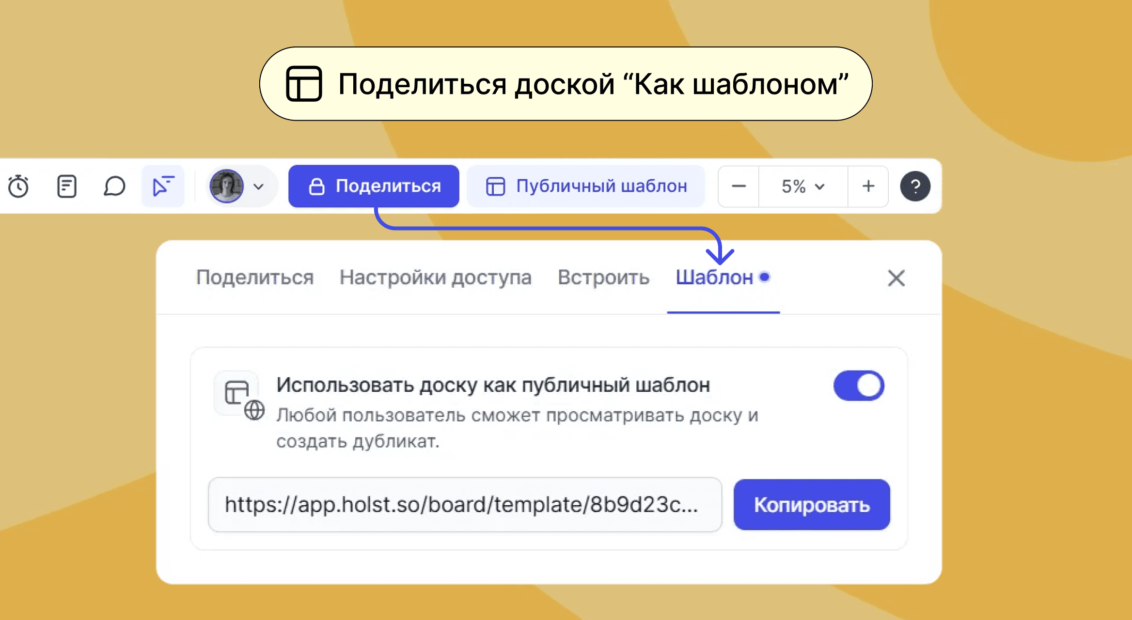Open the comments speech bubble icon

[x=114, y=186]
